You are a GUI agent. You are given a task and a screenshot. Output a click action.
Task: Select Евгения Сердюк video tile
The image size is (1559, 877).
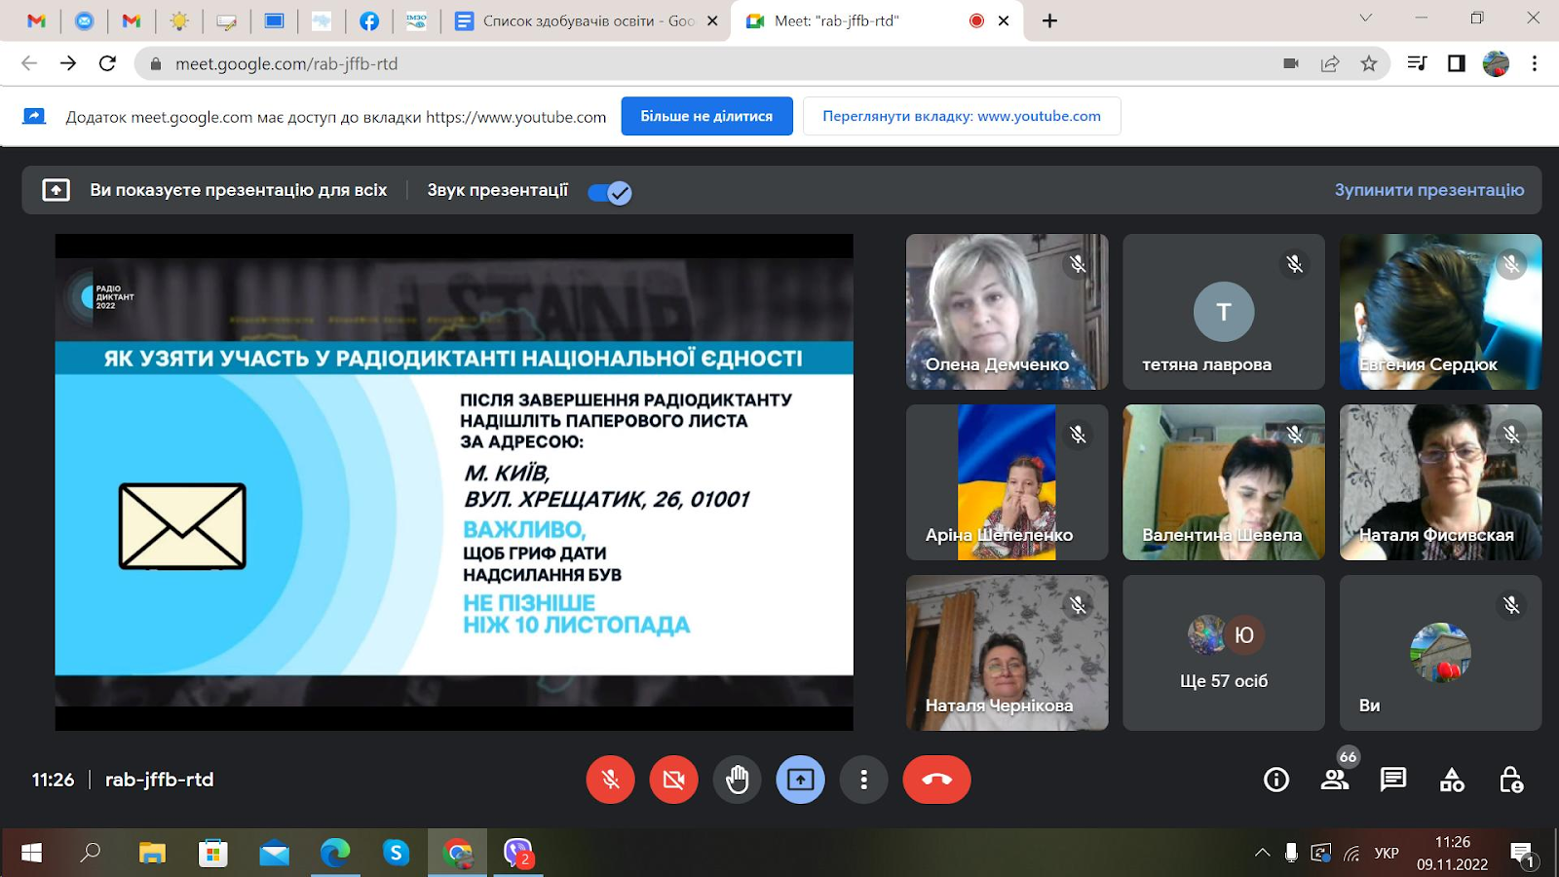click(1440, 312)
